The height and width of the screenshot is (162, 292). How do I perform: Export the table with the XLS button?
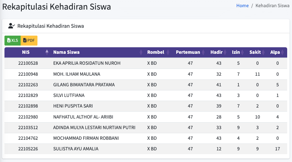[12, 40]
